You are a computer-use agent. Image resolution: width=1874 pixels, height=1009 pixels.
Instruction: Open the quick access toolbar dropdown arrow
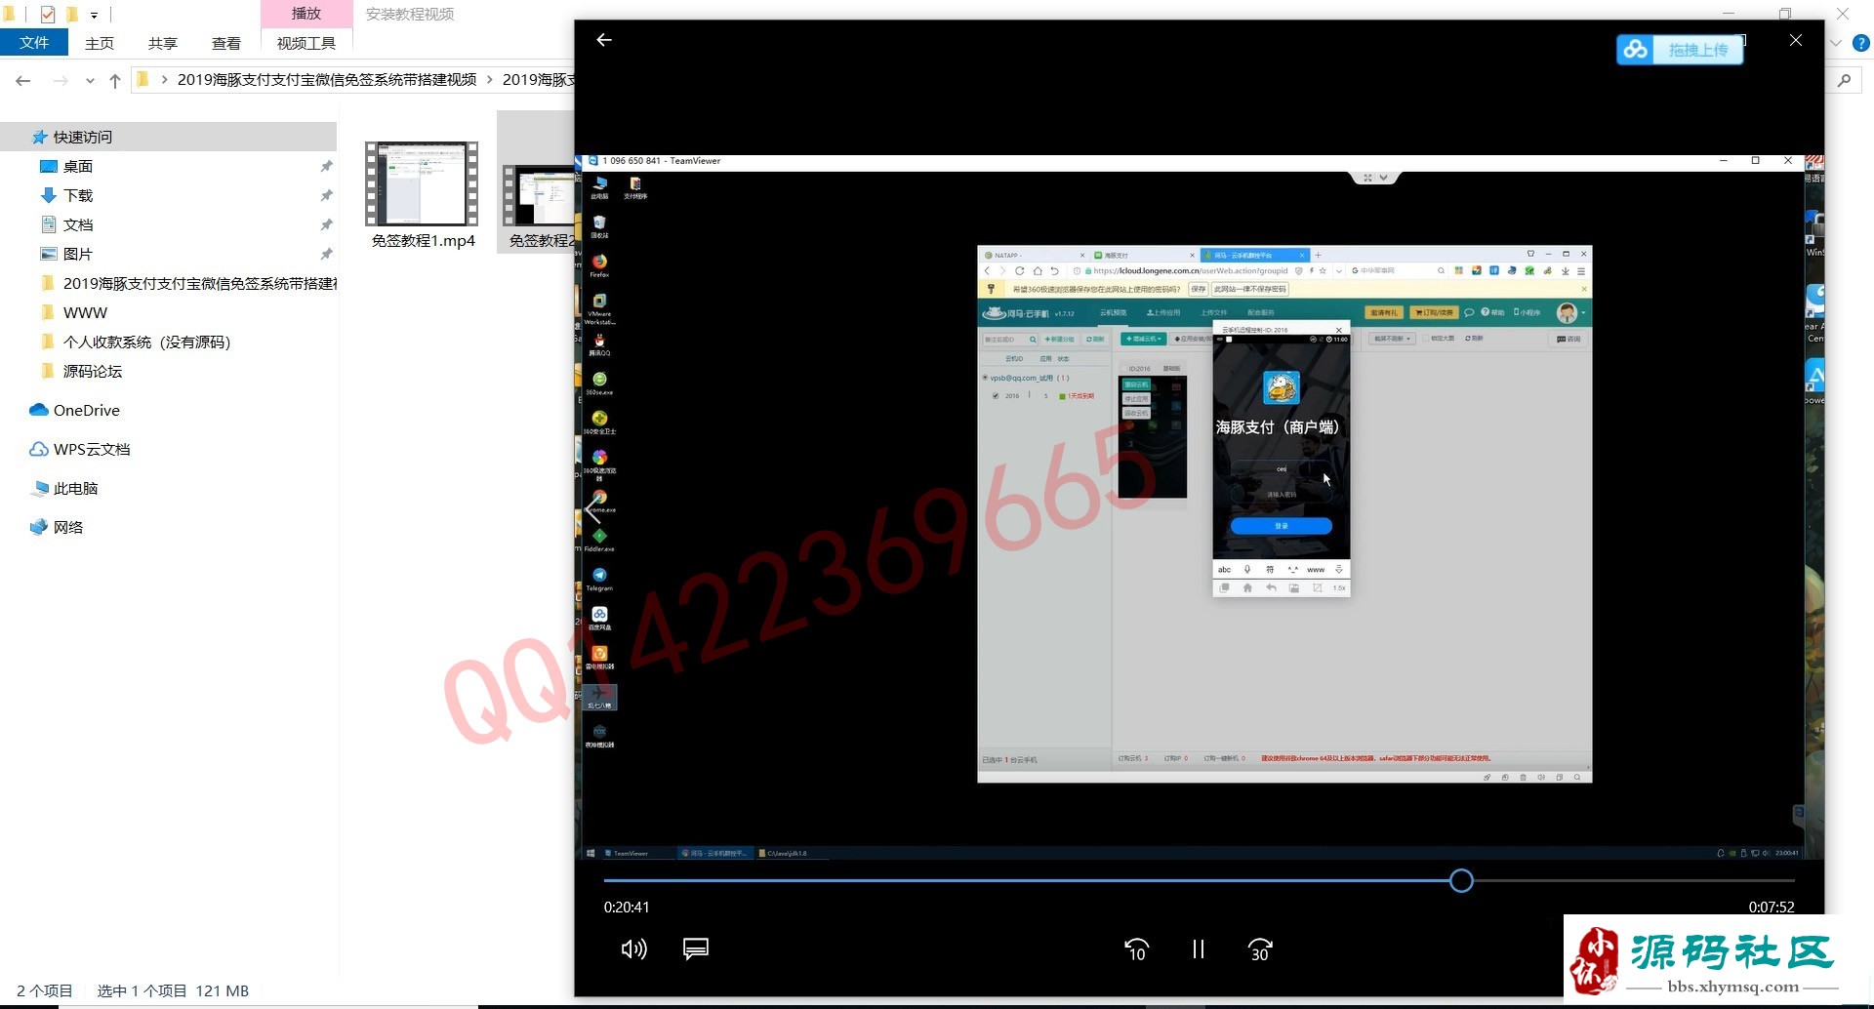click(94, 15)
